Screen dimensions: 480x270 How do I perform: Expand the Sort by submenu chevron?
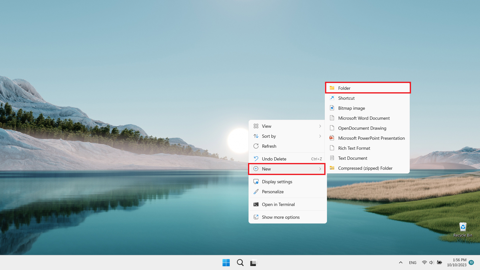point(320,136)
